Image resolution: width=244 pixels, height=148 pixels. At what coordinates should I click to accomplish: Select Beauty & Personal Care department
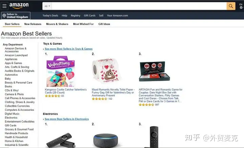point(18,82)
